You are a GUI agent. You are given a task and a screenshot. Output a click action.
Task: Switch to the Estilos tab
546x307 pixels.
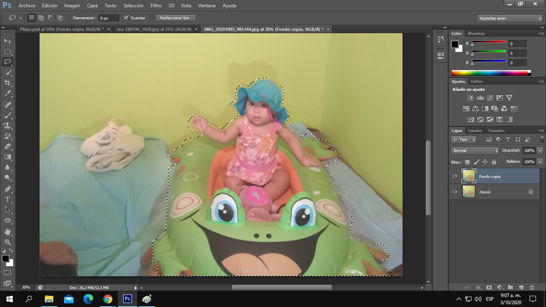click(x=476, y=81)
